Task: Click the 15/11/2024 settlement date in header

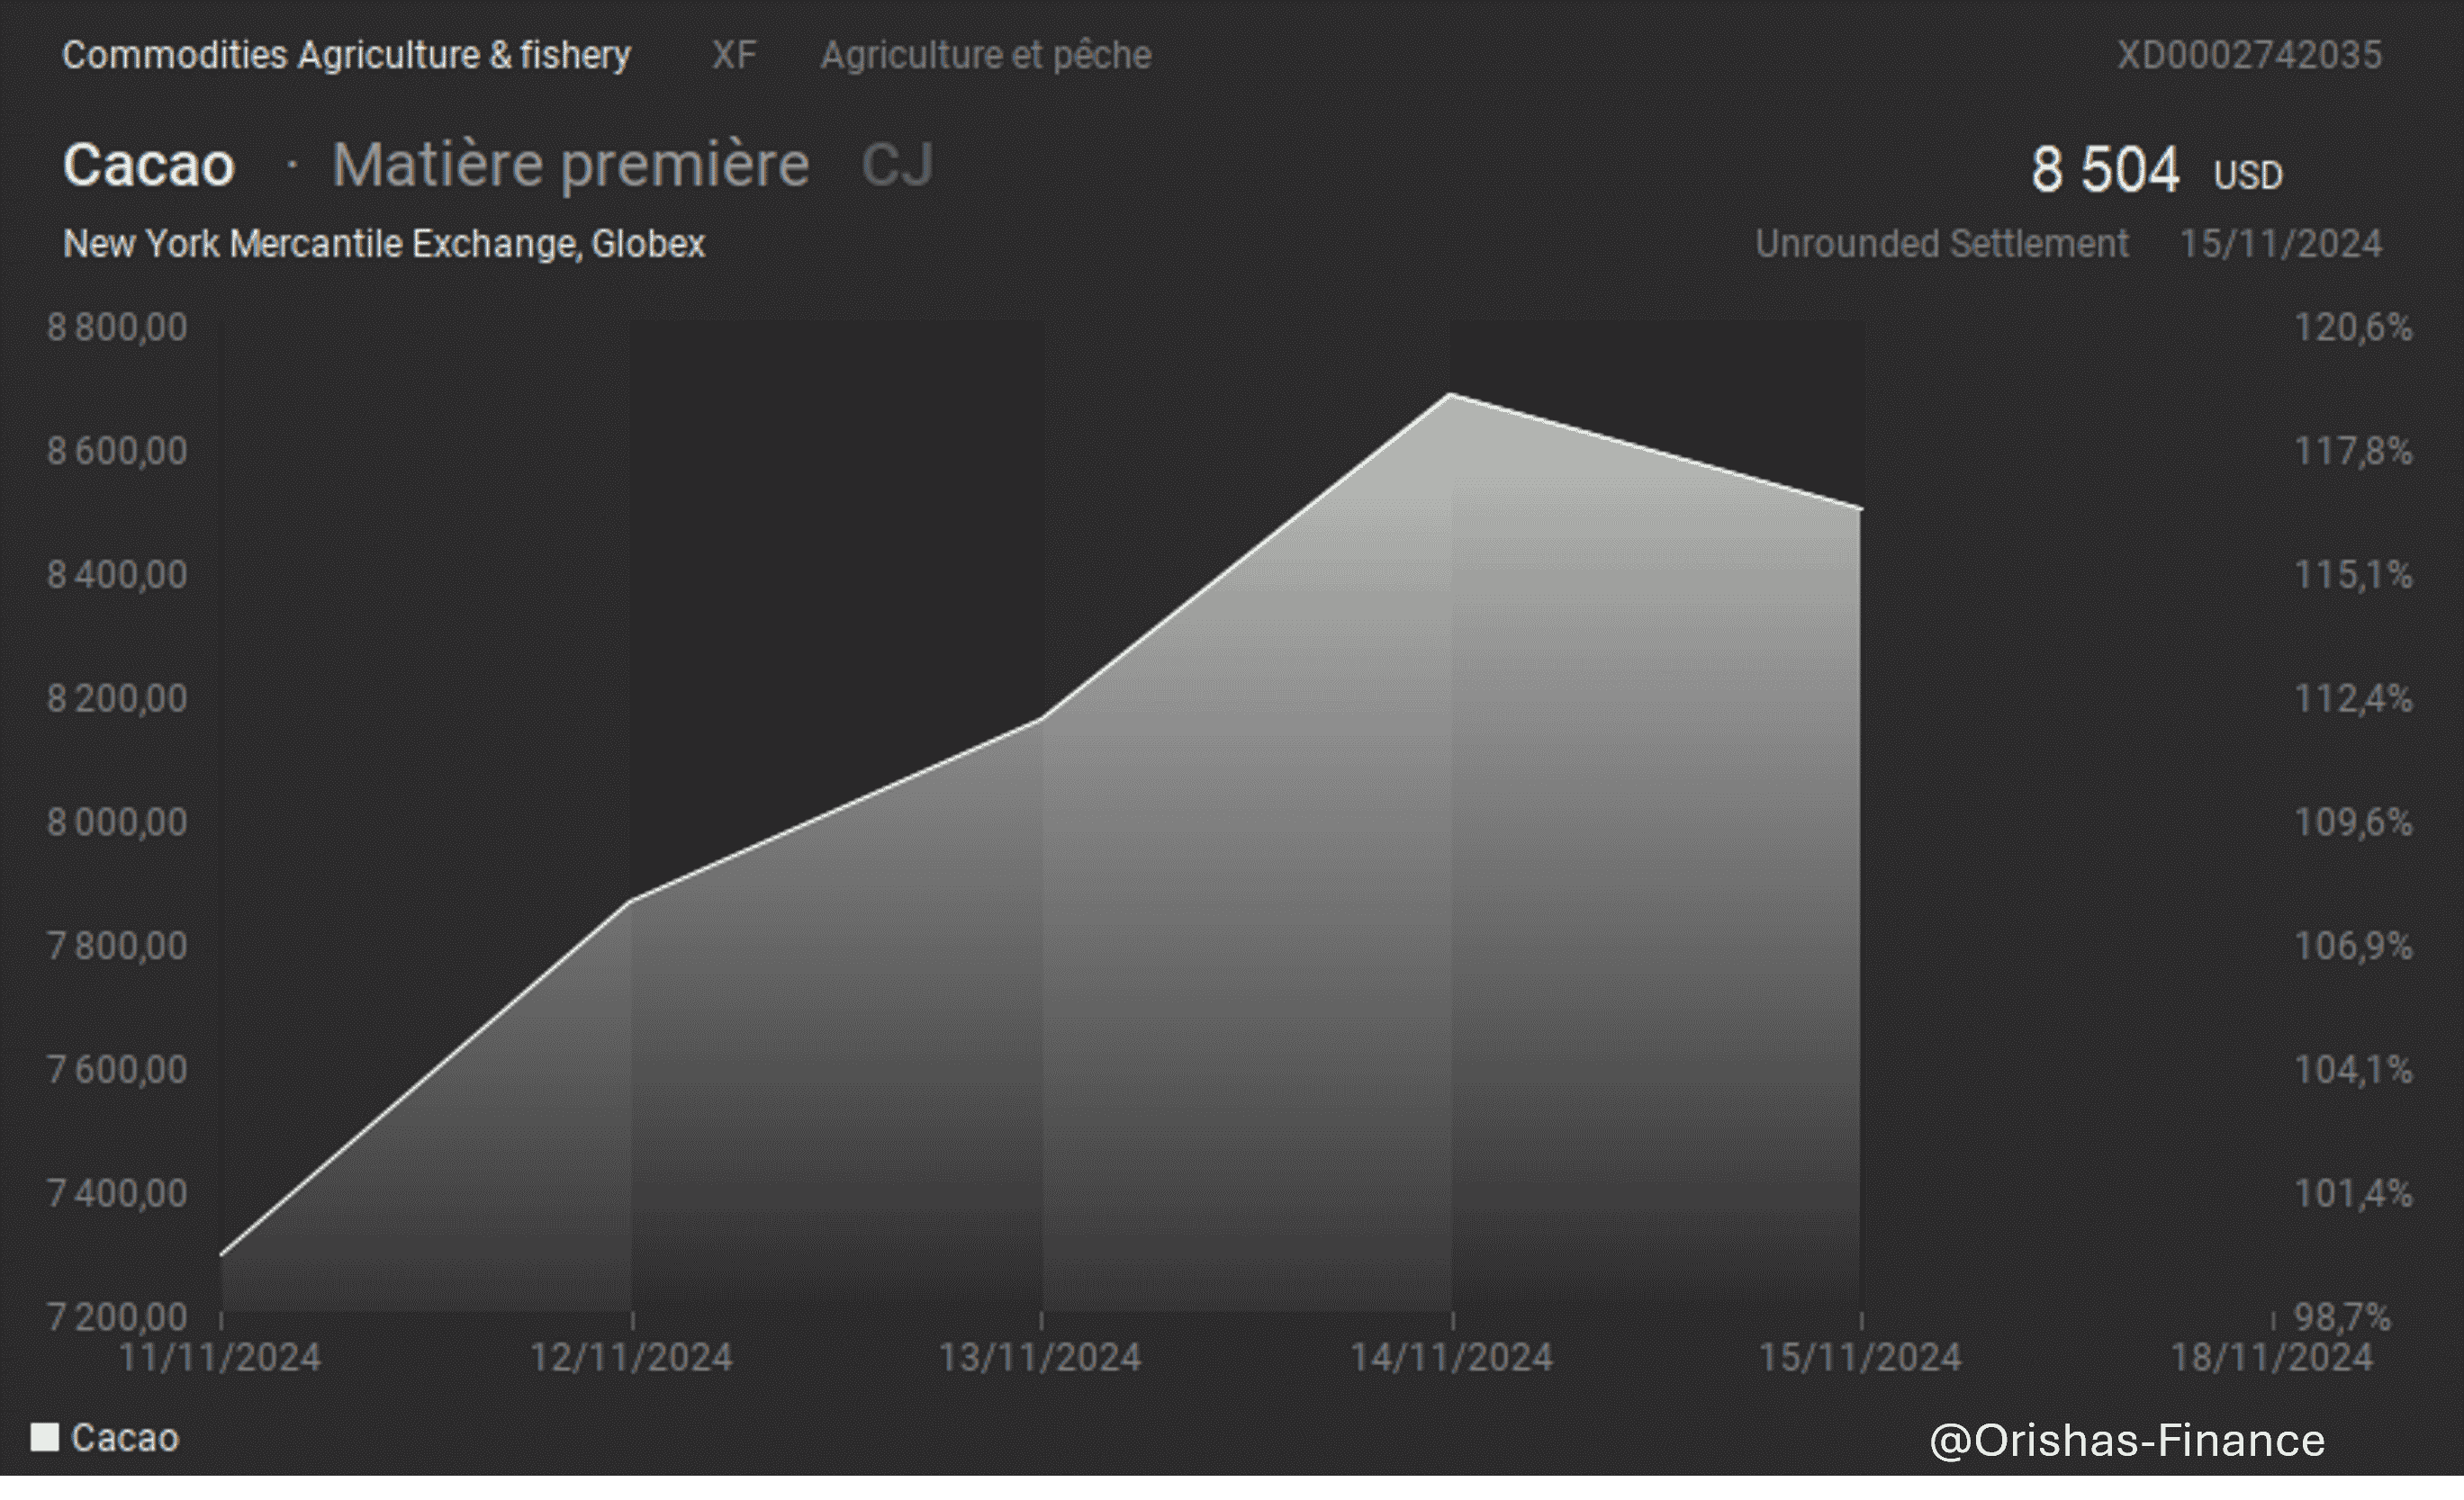Action: (x=2281, y=244)
